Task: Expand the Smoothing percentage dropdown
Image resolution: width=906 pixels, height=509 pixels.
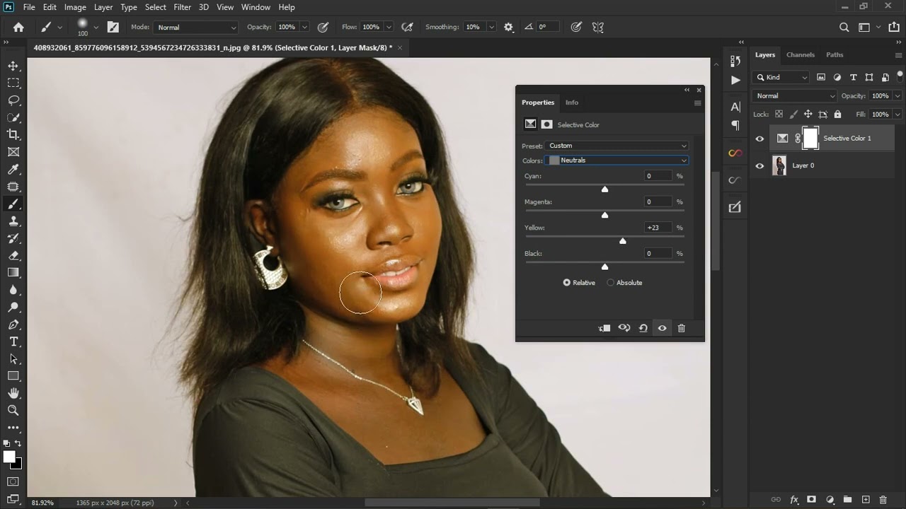Action: (490, 28)
